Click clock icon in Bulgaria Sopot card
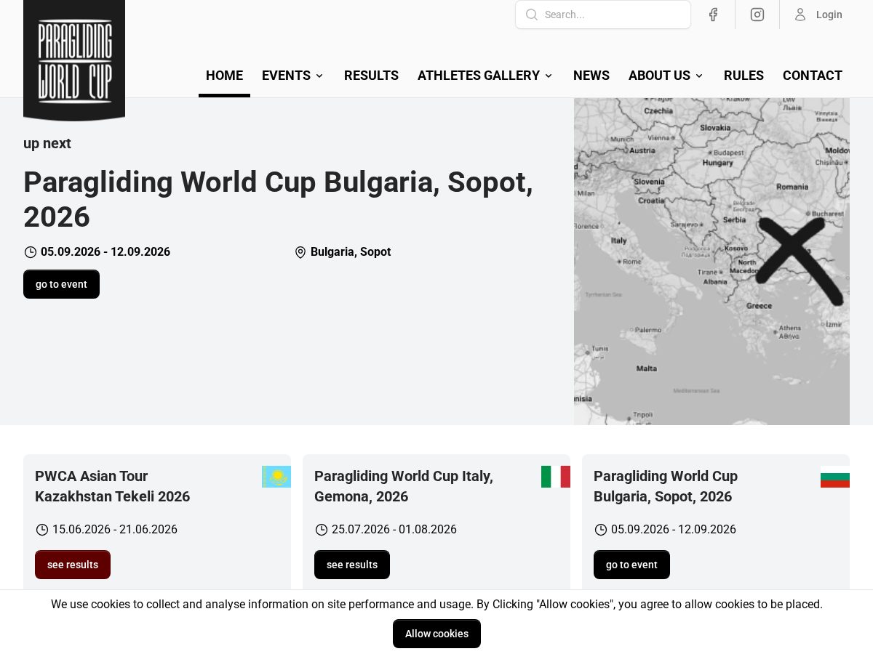This screenshot has width=873, height=654. 601,530
